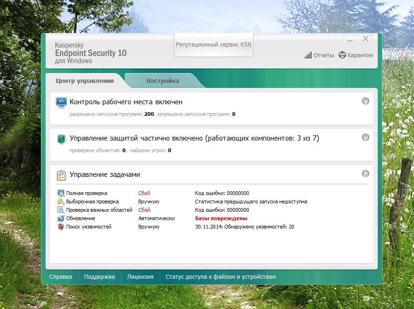Click the Поиск уязвимостей shield icon
The image size is (414, 309).
(61, 227)
